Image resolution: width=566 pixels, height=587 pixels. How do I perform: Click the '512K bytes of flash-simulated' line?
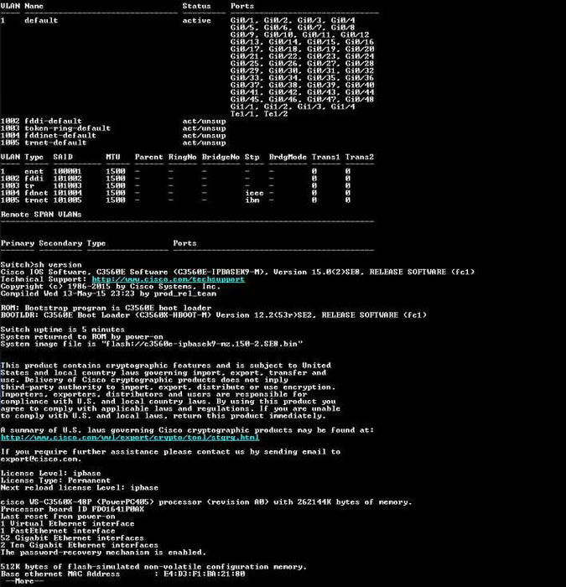coord(153,567)
